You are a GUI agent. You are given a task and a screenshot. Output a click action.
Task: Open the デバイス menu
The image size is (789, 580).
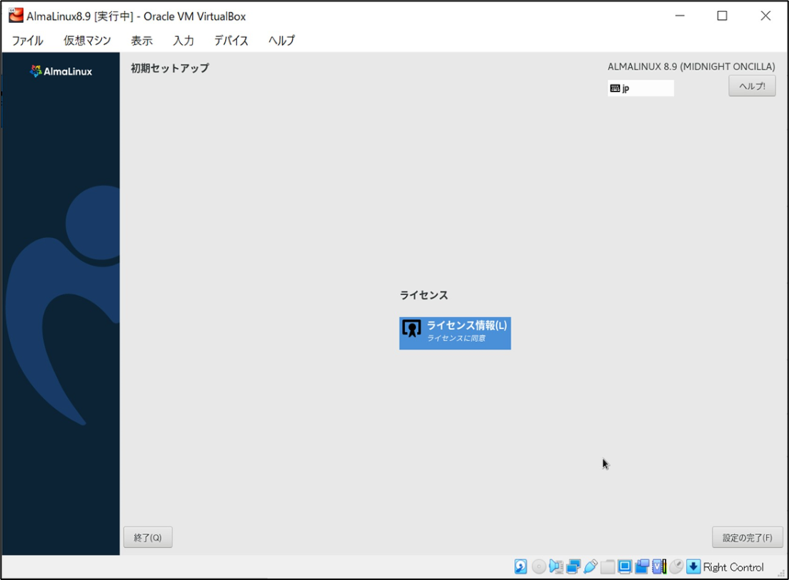pyautogui.click(x=231, y=40)
